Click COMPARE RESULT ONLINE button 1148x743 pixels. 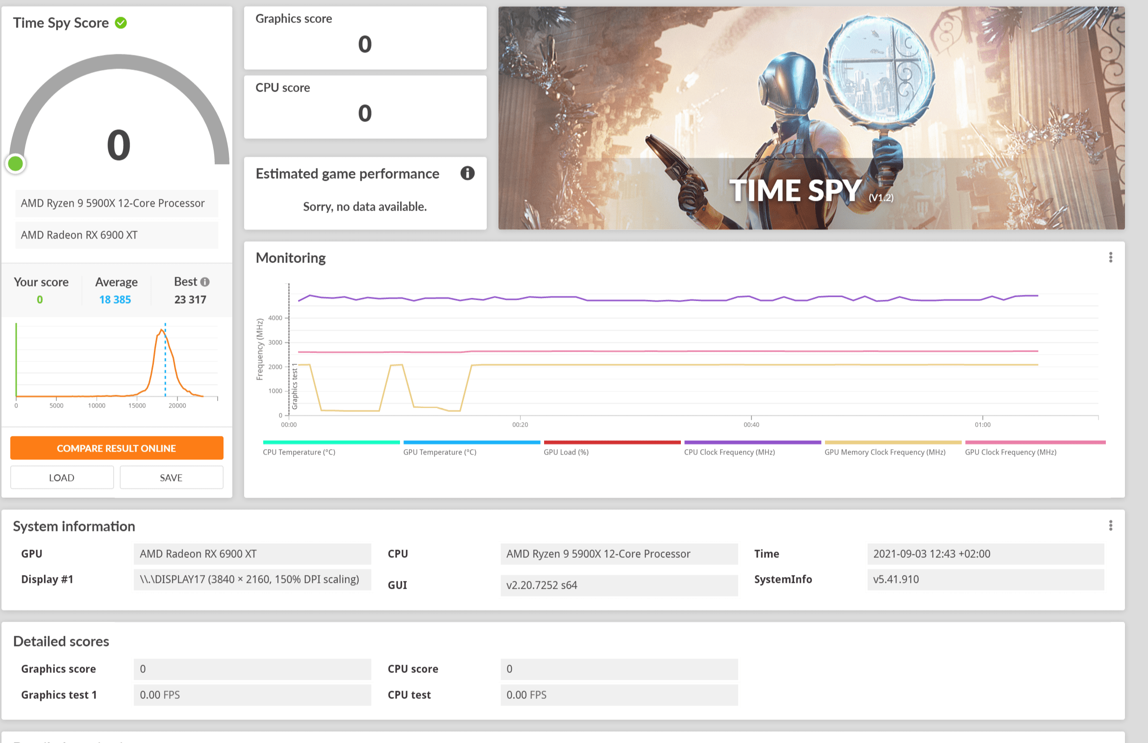click(x=117, y=448)
